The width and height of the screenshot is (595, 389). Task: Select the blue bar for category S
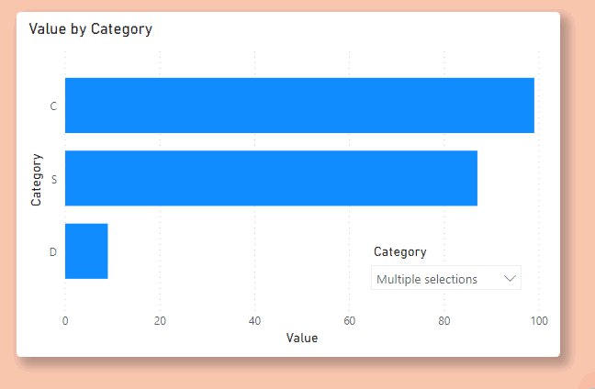point(271,178)
